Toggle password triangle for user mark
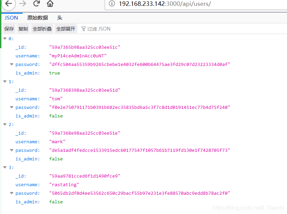This screenshot has height=214, width=287. 12,150
